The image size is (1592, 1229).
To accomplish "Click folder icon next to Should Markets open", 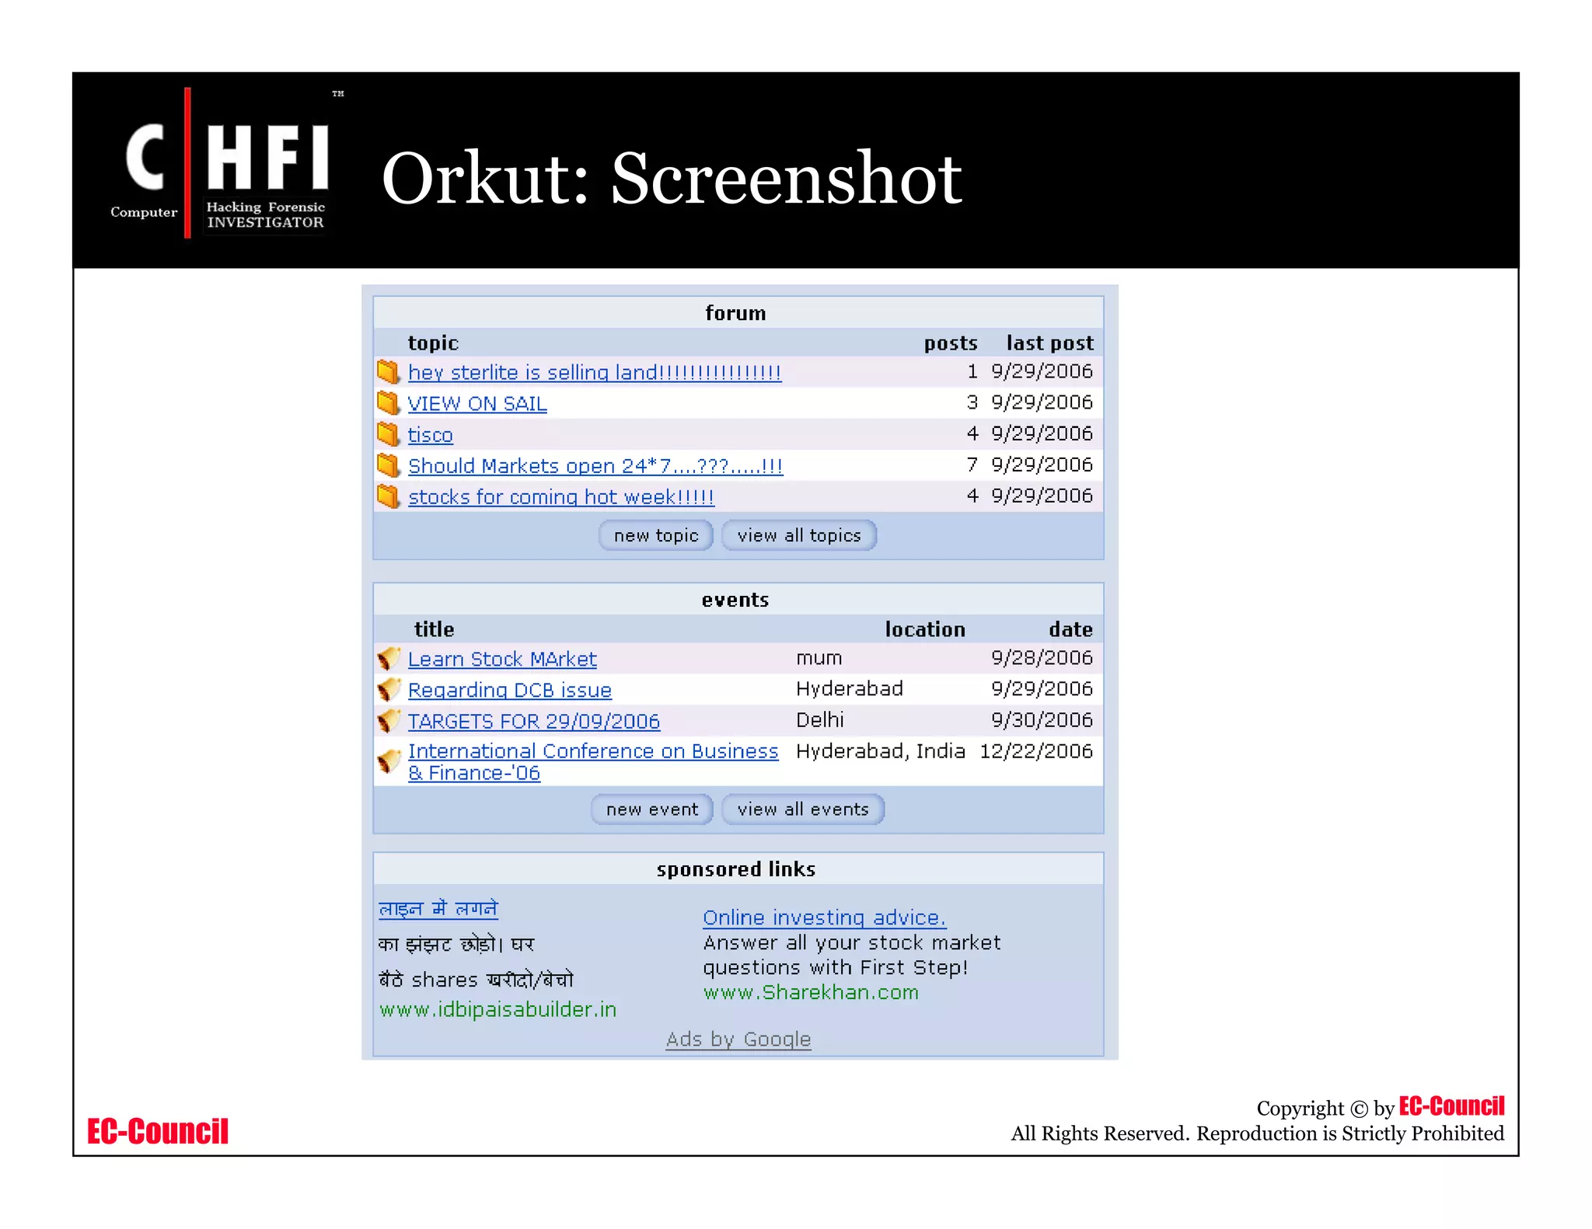I will pyautogui.click(x=388, y=465).
